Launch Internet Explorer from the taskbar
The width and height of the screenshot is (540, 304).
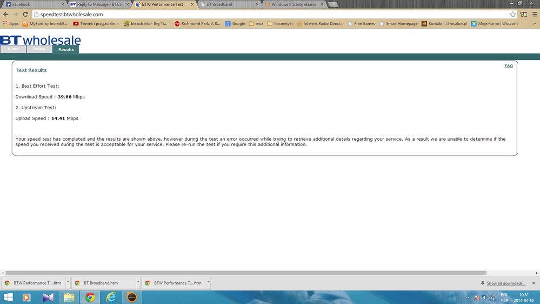(x=111, y=297)
